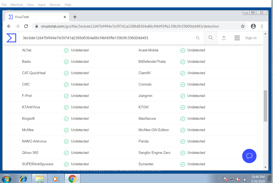
Task: Open Windows Explorer folder in taskbar
Action: (x=40, y=178)
